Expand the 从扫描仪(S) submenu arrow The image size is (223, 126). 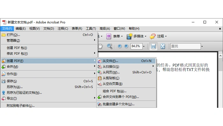pyautogui.click(x=153, y=66)
